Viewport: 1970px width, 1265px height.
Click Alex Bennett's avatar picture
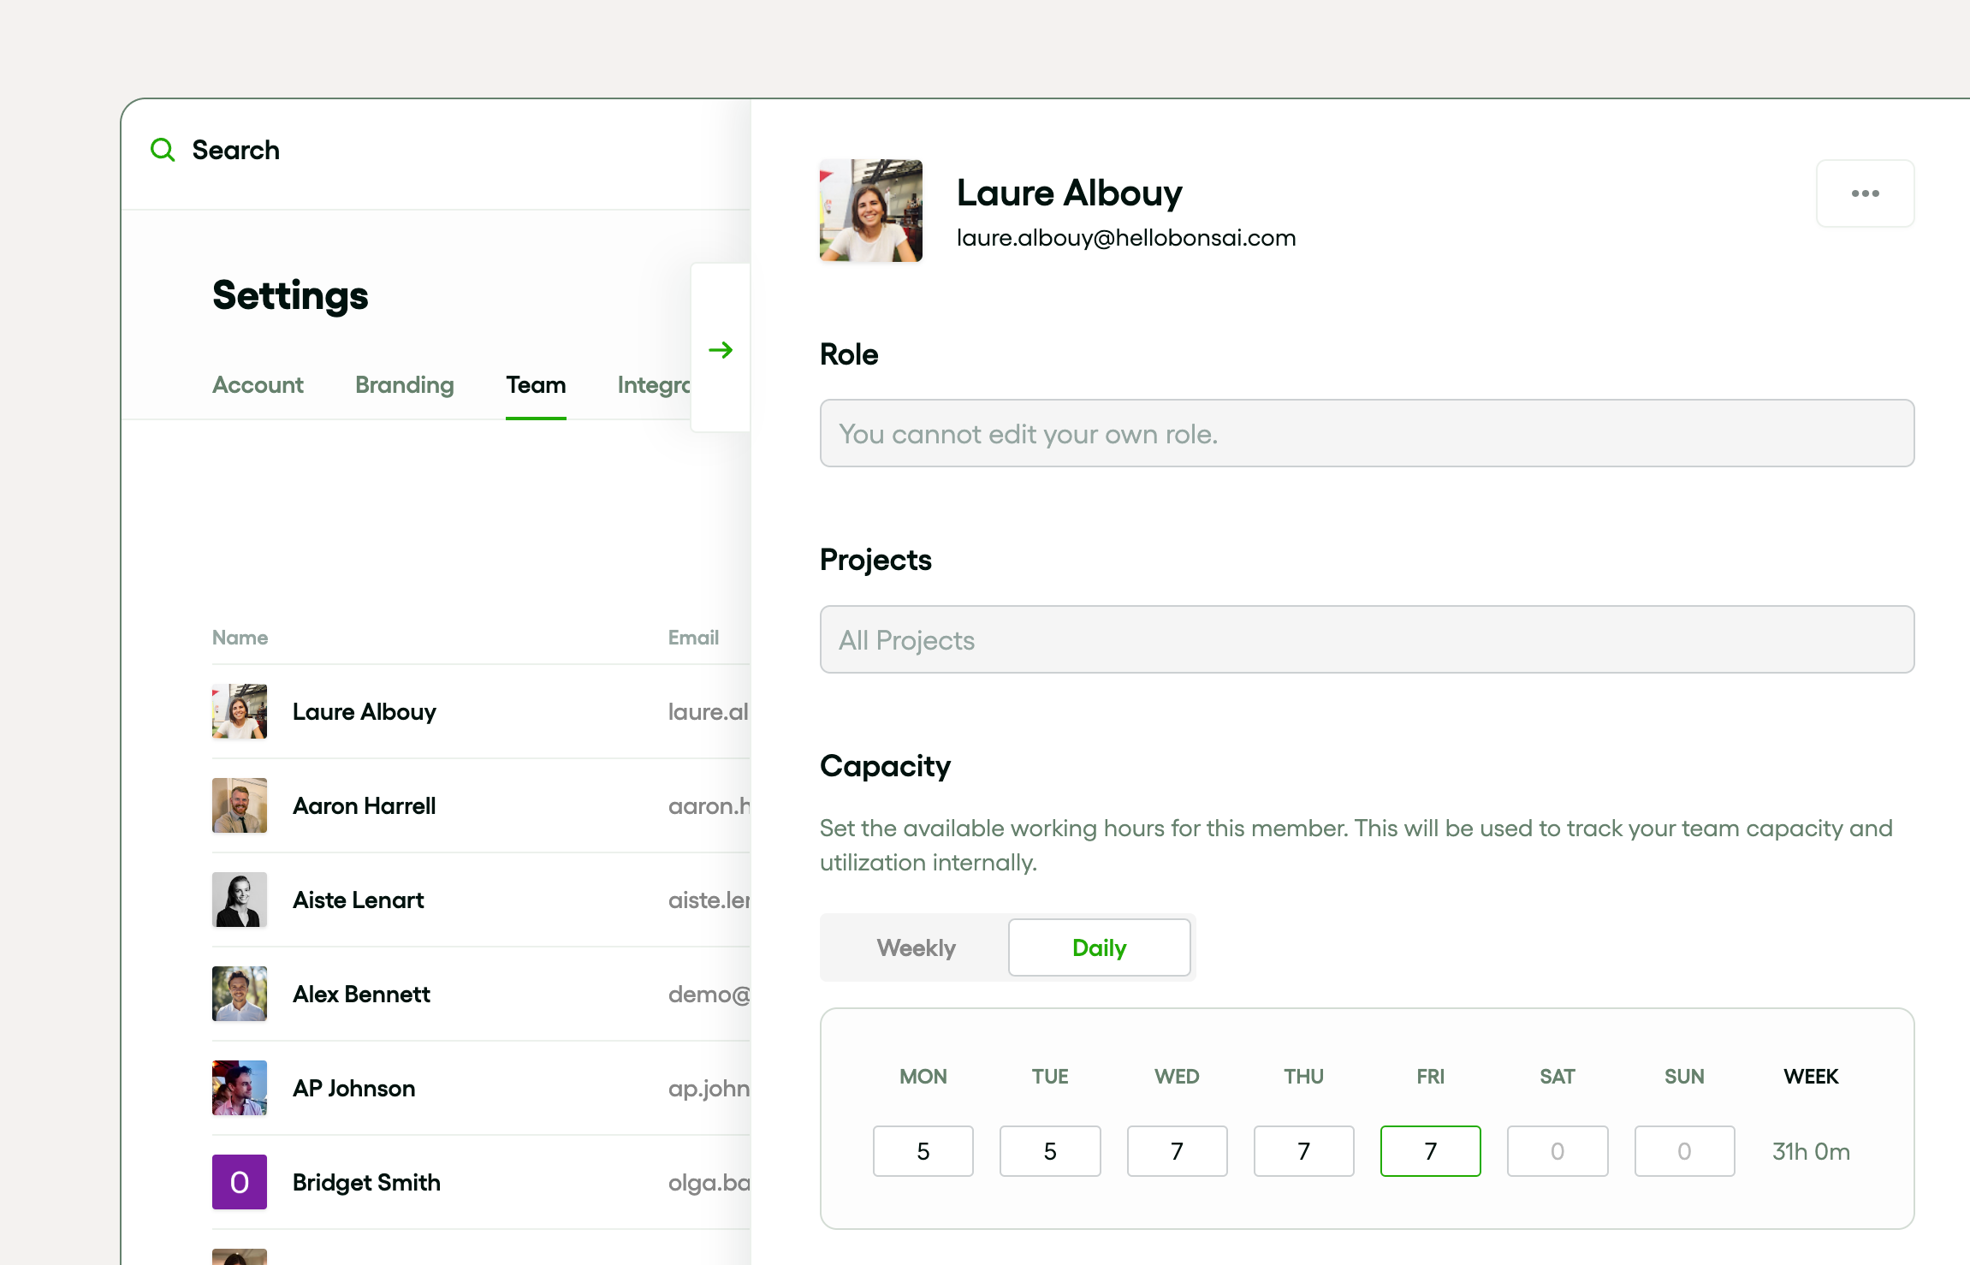coord(240,994)
